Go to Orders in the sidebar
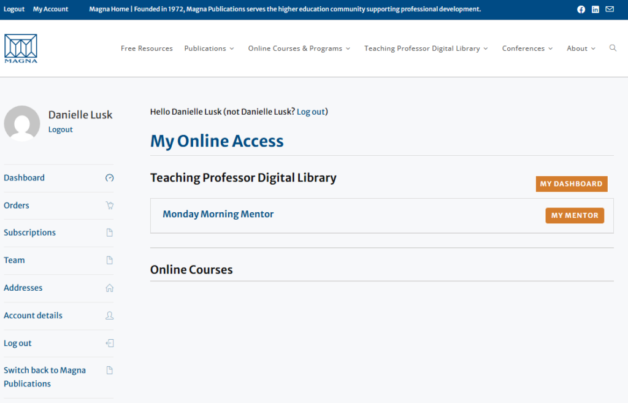 (17, 205)
